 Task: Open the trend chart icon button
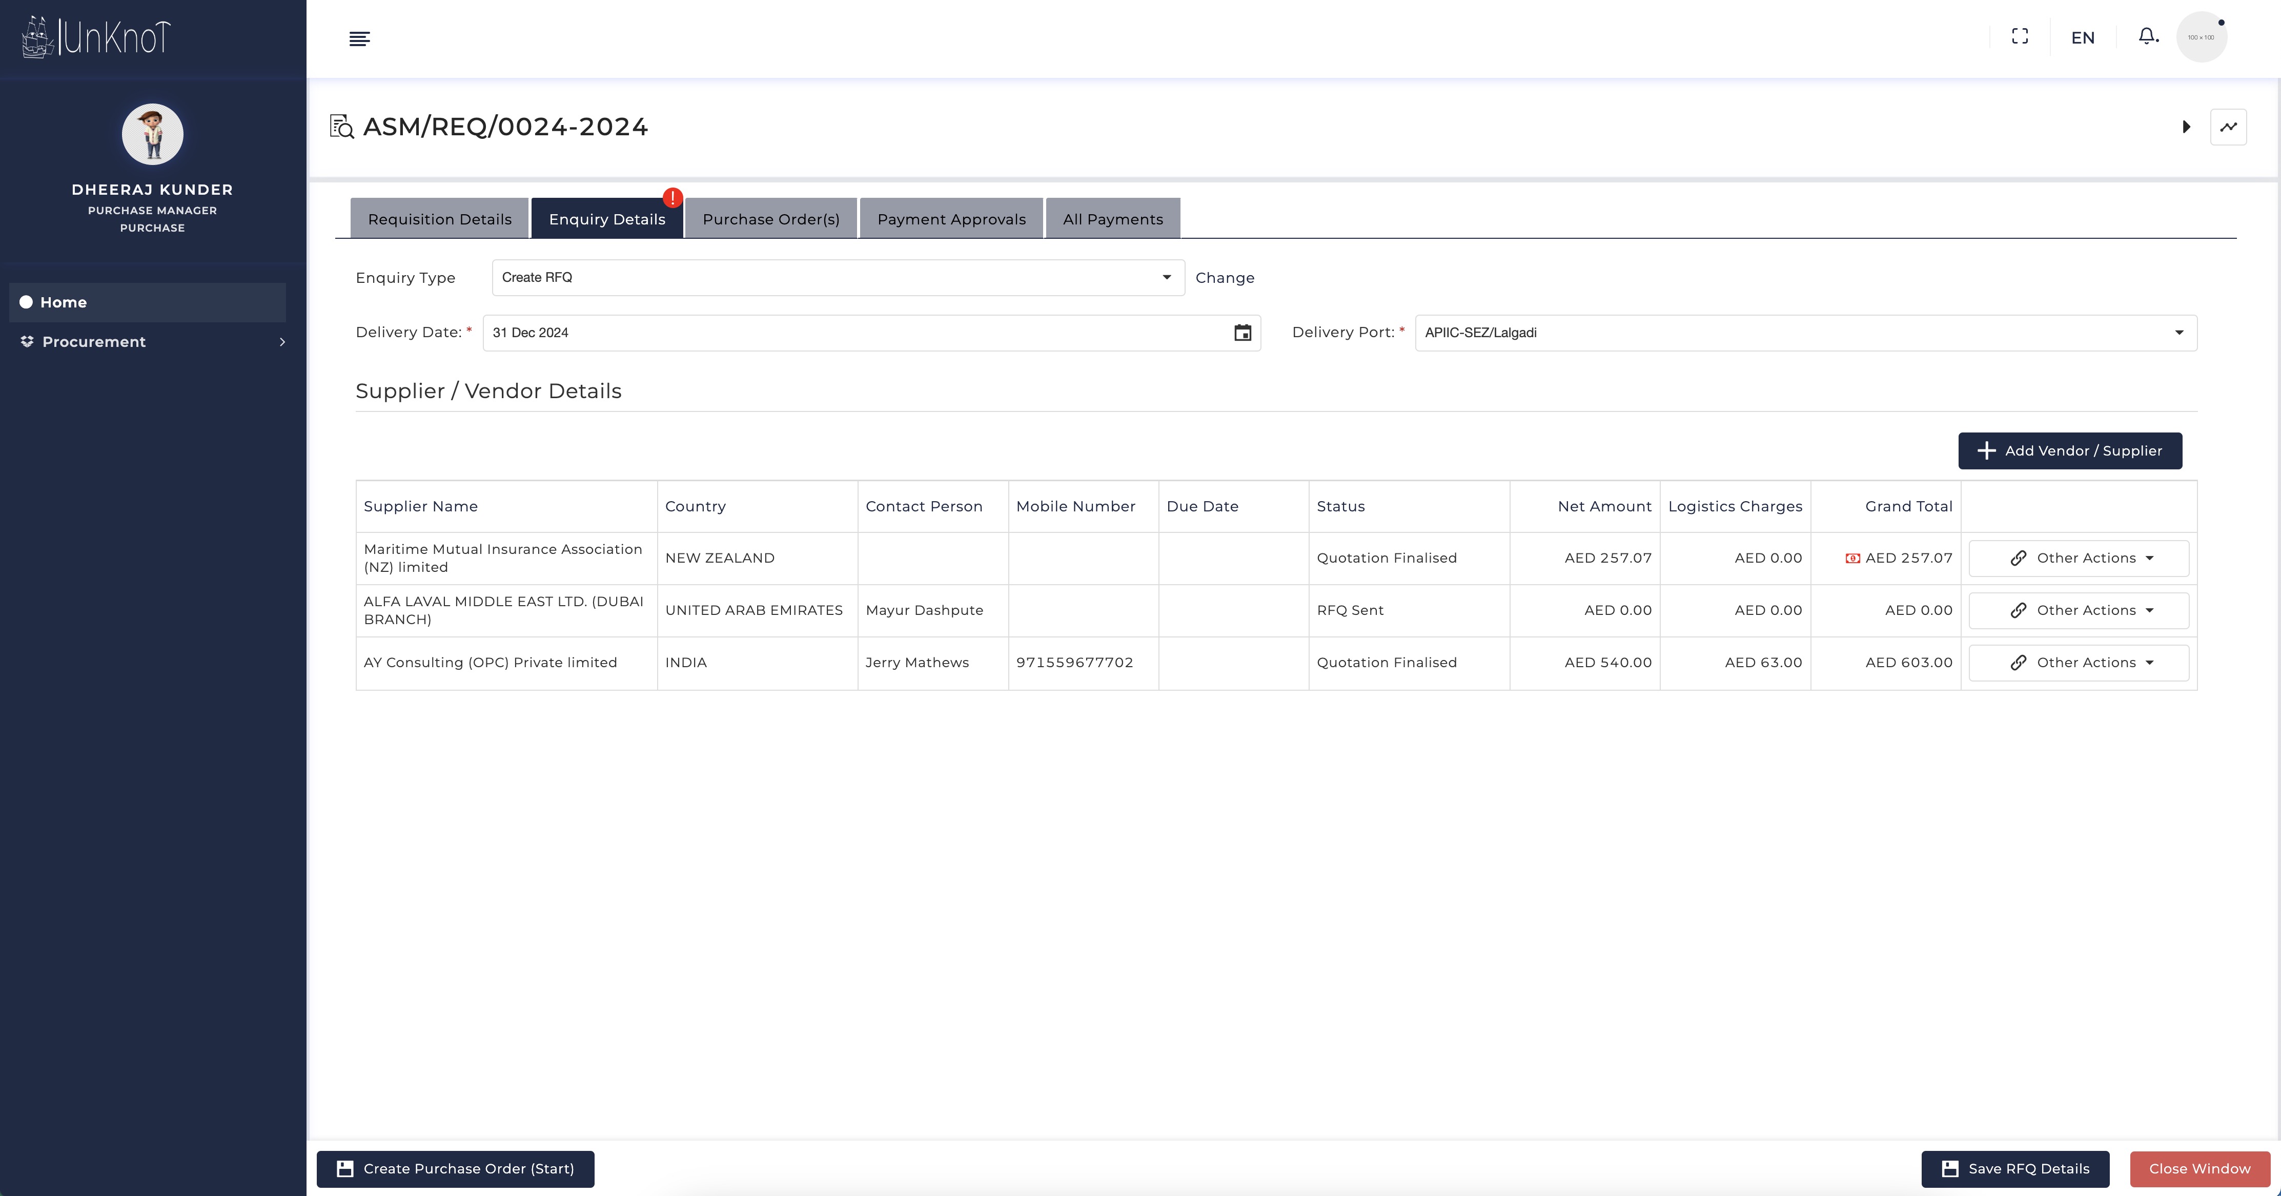coord(2228,127)
